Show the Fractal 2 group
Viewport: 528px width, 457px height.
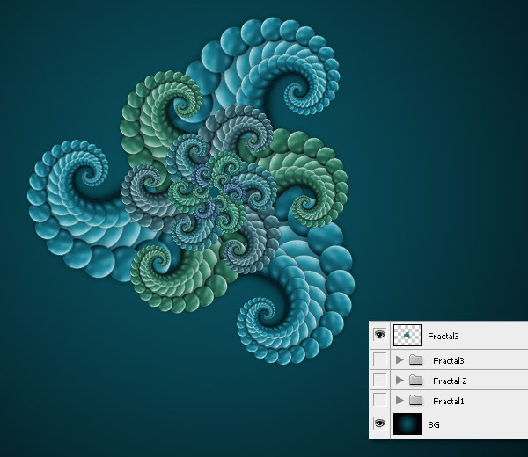tap(380, 381)
